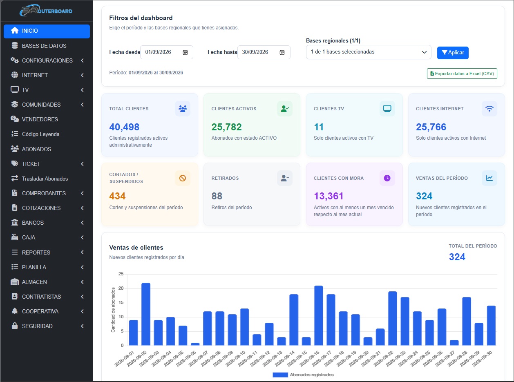Click the Fecha desde date field
This screenshot has width=514, height=382.
(x=167, y=52)
